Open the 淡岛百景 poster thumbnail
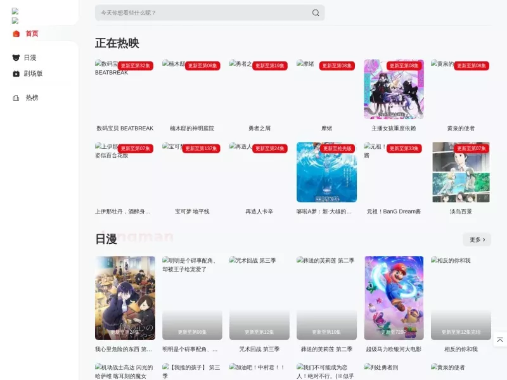 tap(461, 172)
